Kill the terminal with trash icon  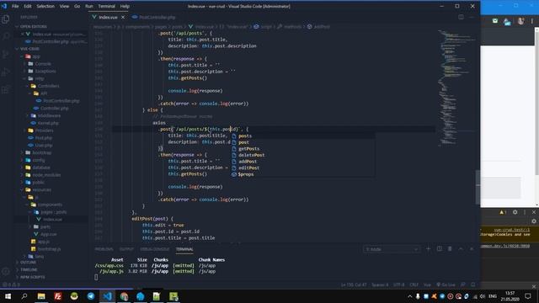[x=450, y=249]
